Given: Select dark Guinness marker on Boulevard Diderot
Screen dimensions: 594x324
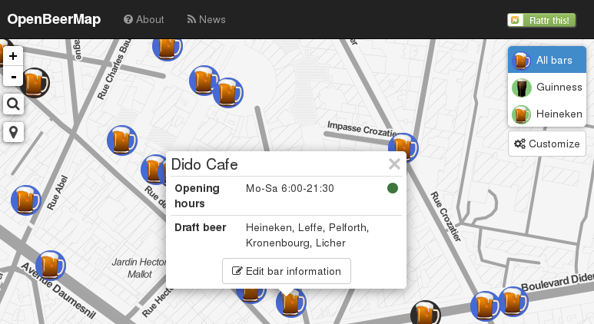Looking at the screenshot, I should (424, 313).
